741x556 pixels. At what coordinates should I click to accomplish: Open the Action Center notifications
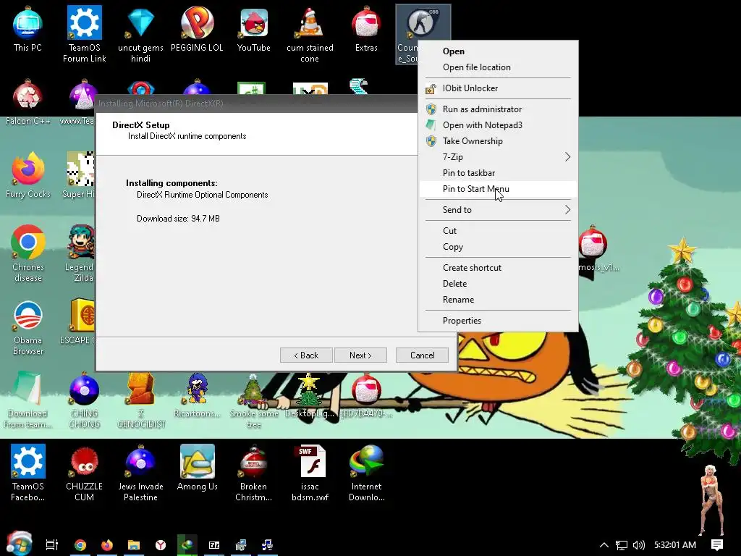pyautogui.click(x=717, y=545)
